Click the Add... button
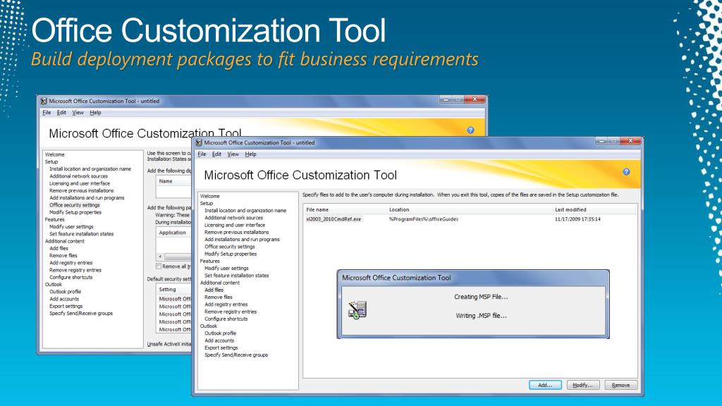 [x=545, y=385]
